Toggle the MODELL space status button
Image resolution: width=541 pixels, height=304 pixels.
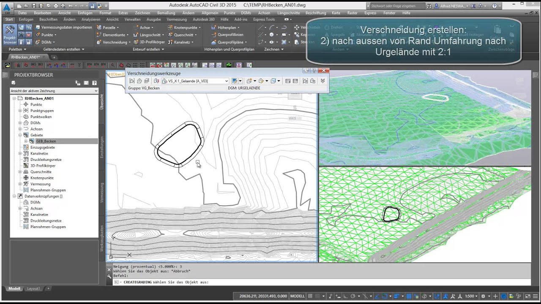point(298,296)
